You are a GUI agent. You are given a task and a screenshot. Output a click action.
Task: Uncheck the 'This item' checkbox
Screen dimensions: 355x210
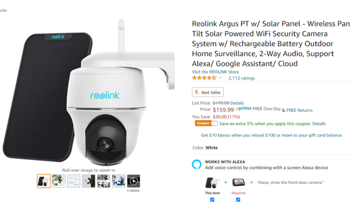click(212, 200)
